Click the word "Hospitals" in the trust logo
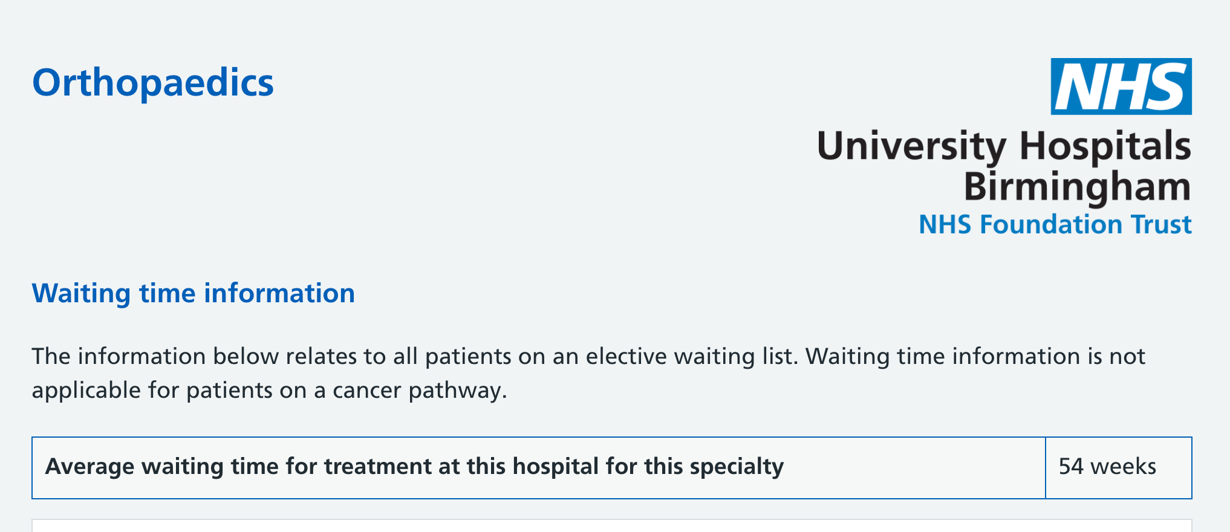The image size is (1230, 532). tap(1105, 147)
